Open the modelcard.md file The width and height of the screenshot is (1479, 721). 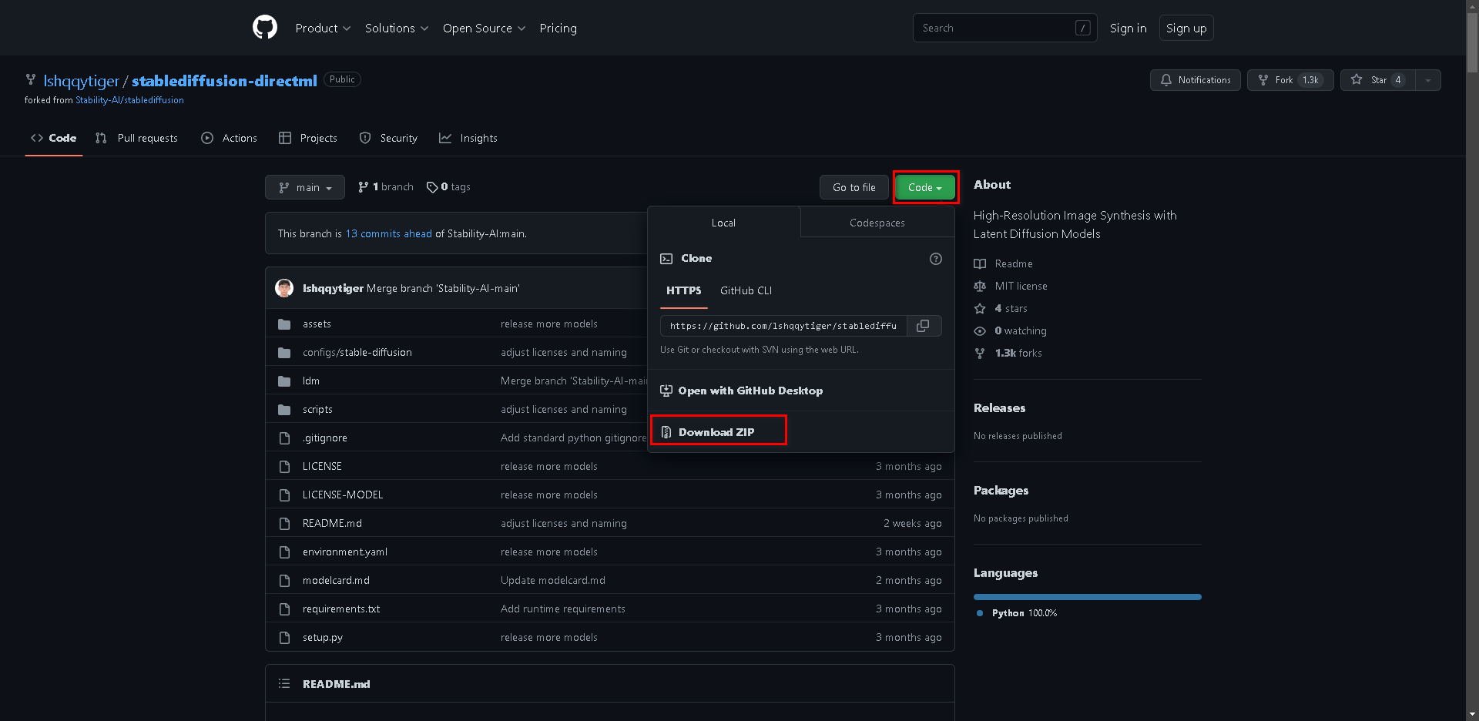pyautogui.click(x=336, y=581)
